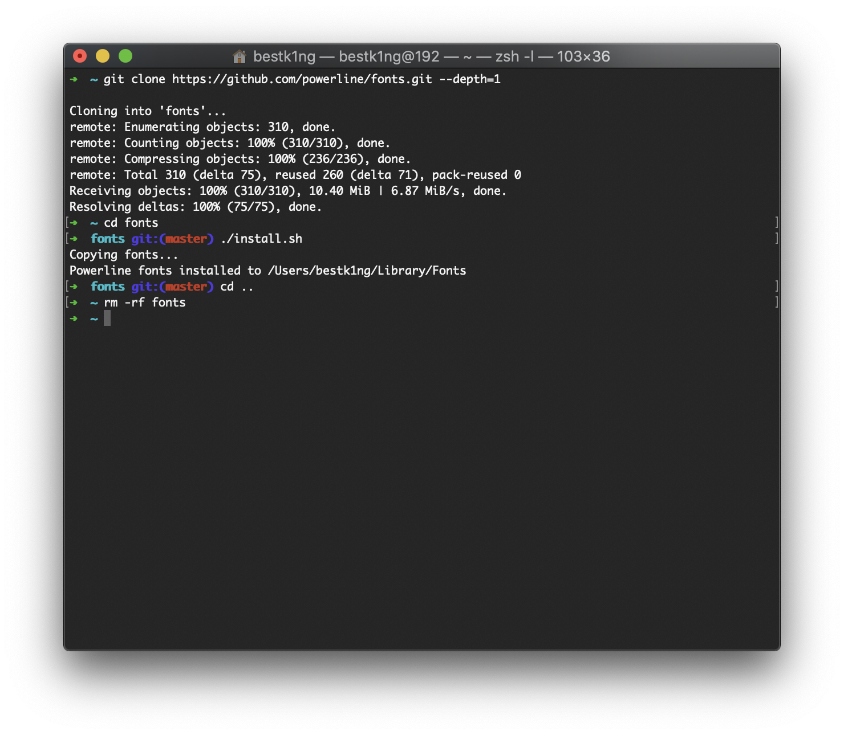Click the 'Powerline fonts installed to' line
This screenshot has width=844, height=735.
(x=268, y=271)
